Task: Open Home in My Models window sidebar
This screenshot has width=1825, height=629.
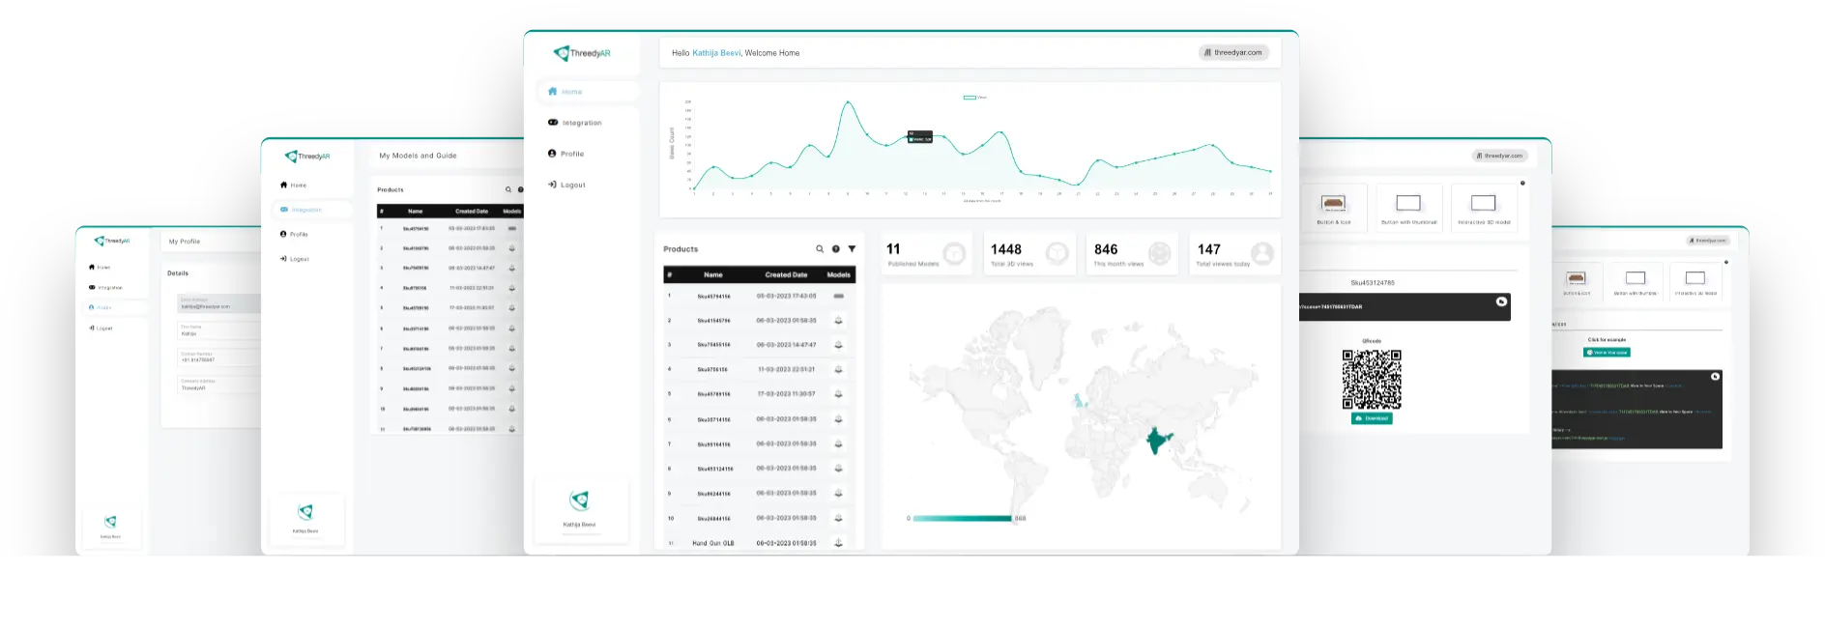Action: (x=293, y=185)
